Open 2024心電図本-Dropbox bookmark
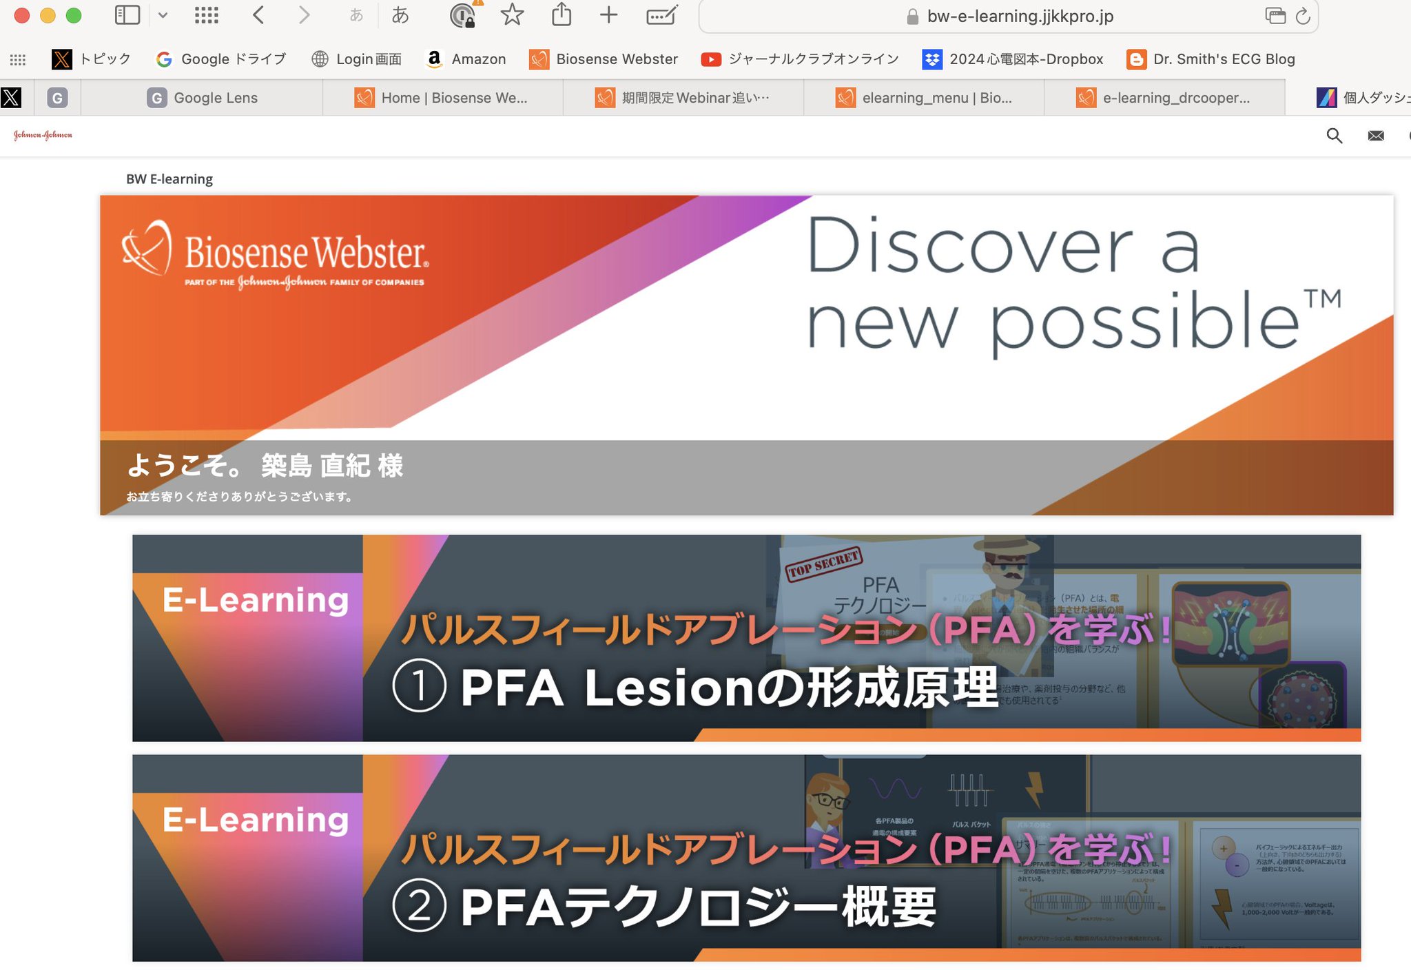The image size is (1411, 970). (1013, 59)
